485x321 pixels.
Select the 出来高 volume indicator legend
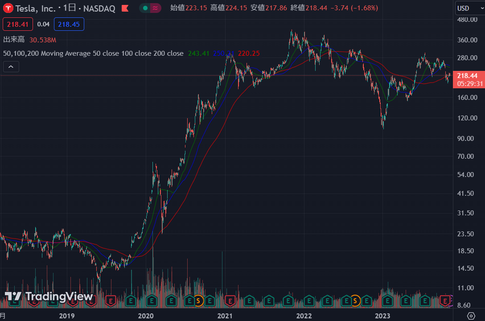coord(14,40)
